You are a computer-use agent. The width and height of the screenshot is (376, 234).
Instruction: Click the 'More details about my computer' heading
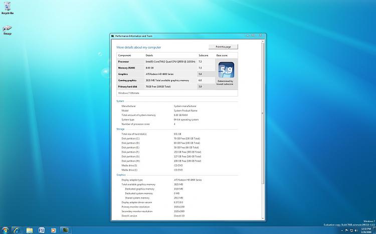coord(138,47)
